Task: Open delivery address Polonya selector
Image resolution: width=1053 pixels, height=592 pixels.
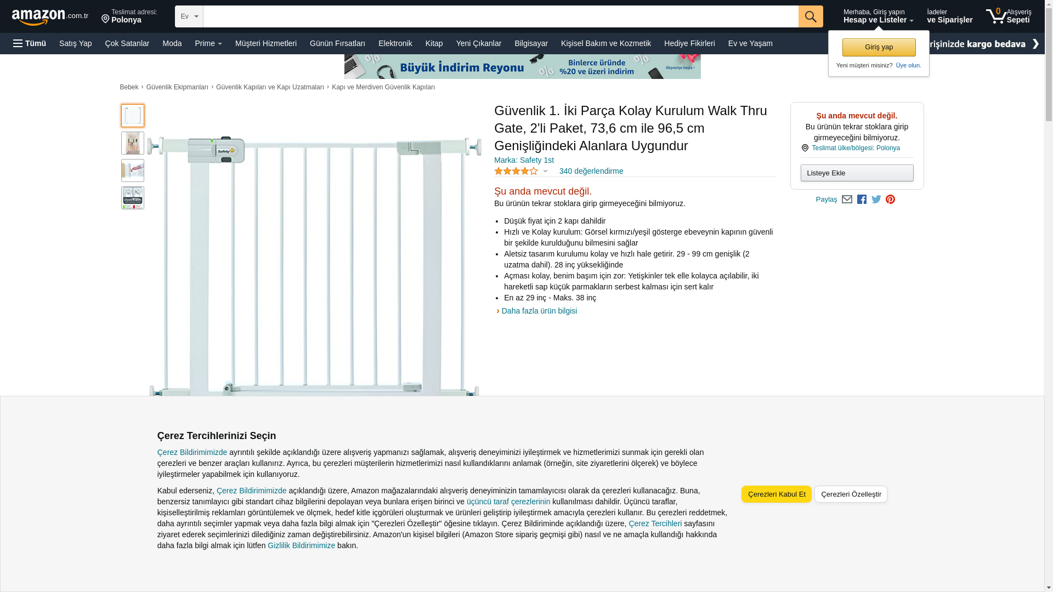Action: (x=129, y=16)
